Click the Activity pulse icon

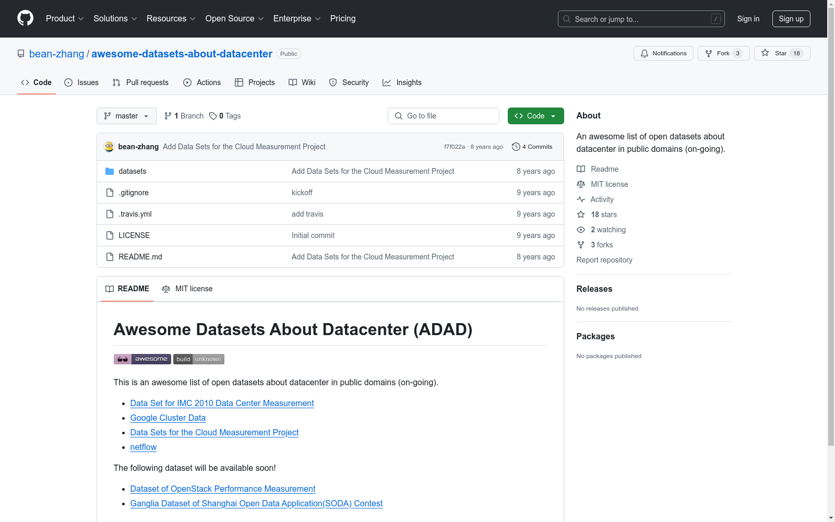581,199
